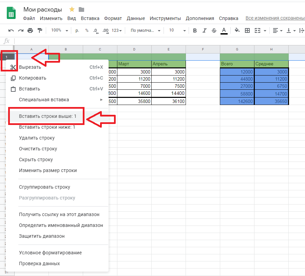Click the Redo arrow icon

(21, 30)
